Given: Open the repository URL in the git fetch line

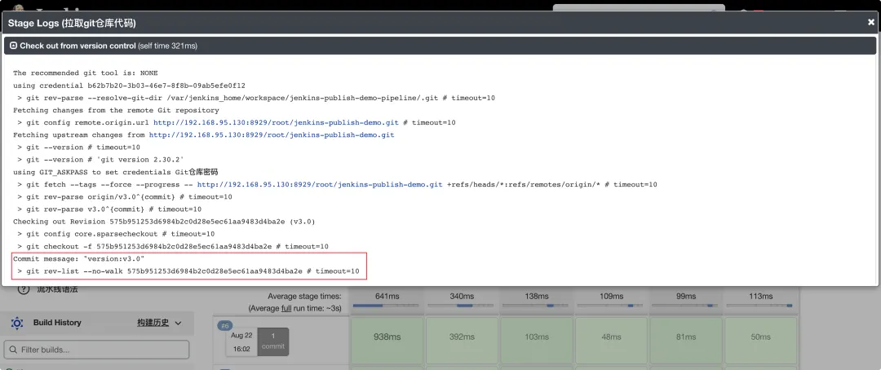Looking at the screenshot, I should pyautogui.click(x=320, y=184).
